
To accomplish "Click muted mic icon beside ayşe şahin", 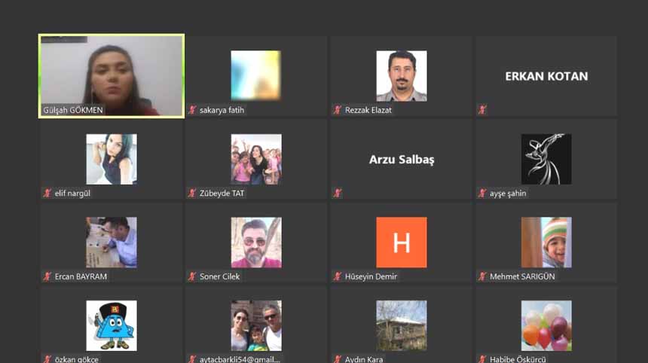I will pyautogui.click(x=482, y=193).
